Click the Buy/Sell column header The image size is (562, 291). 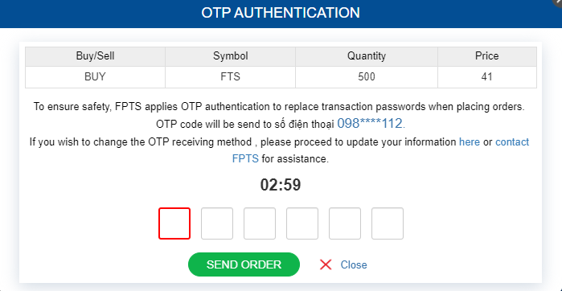coord(95,56)
